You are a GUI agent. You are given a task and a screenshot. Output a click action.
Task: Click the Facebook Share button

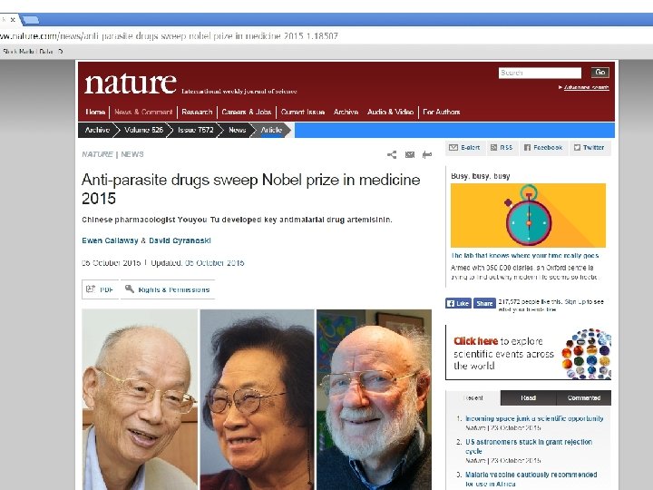(484, 303)
